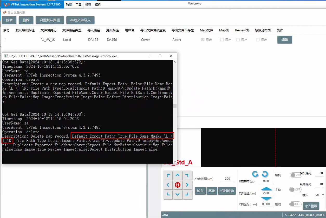326x218 pixels.
Task: Click the 就绪 status bar text
Action: (165, 215)
